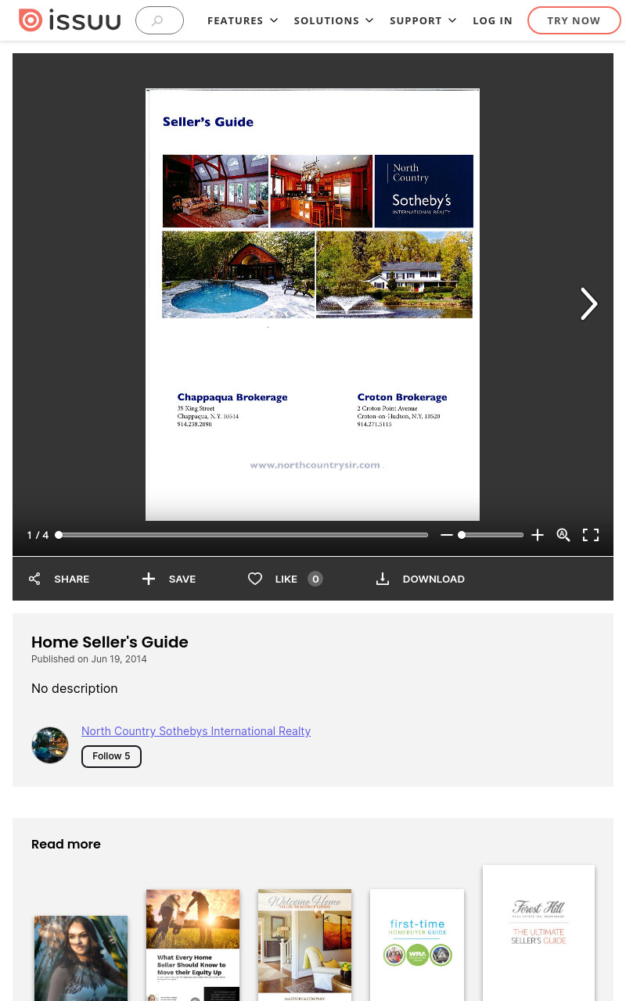Click the Share label
This screenshot has width=626, height=1001.
[71, 579]
